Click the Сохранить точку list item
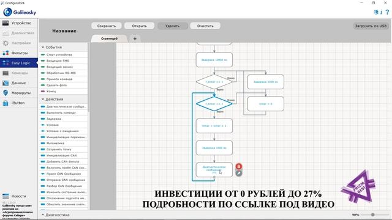The height and width of the screenshot is (220, 392). pos(64,149)
